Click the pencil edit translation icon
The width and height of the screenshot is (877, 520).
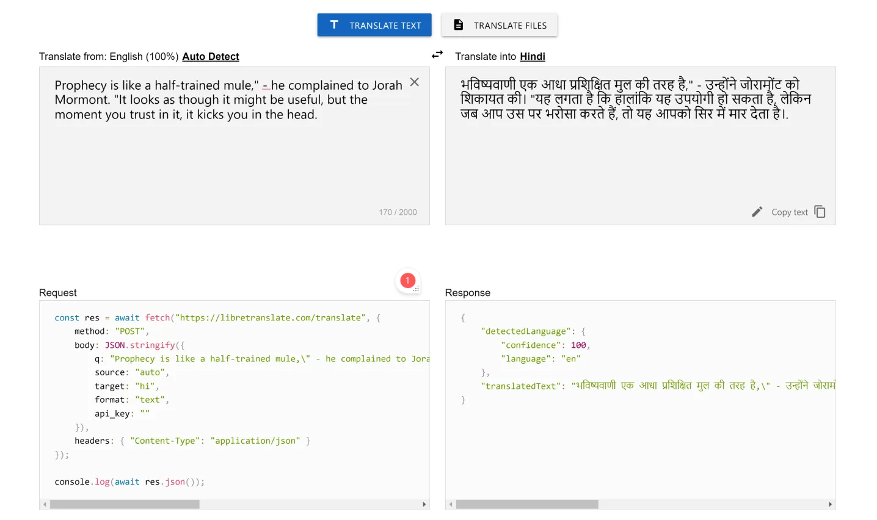757,212
